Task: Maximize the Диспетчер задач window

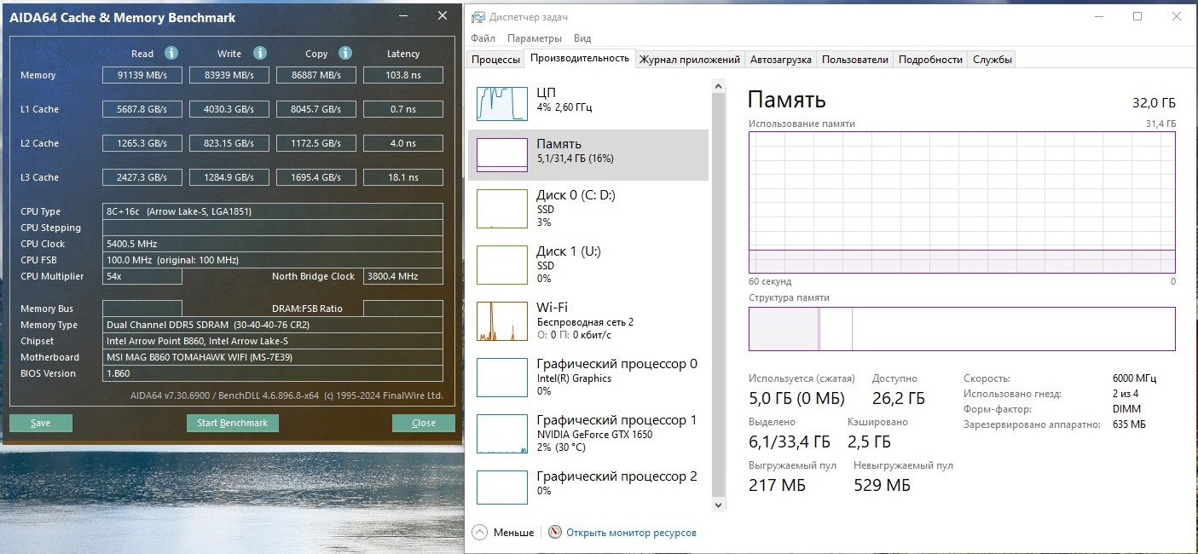Action: tap(1137, 16)
